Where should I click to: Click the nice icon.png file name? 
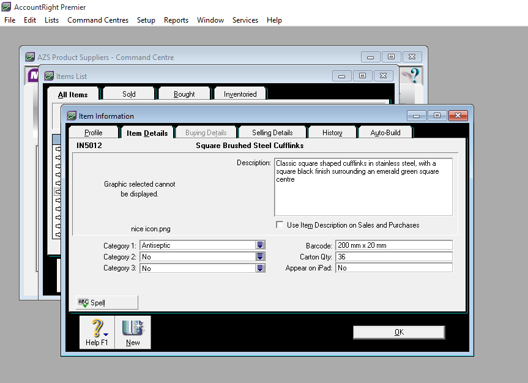(x=151, y=229)
